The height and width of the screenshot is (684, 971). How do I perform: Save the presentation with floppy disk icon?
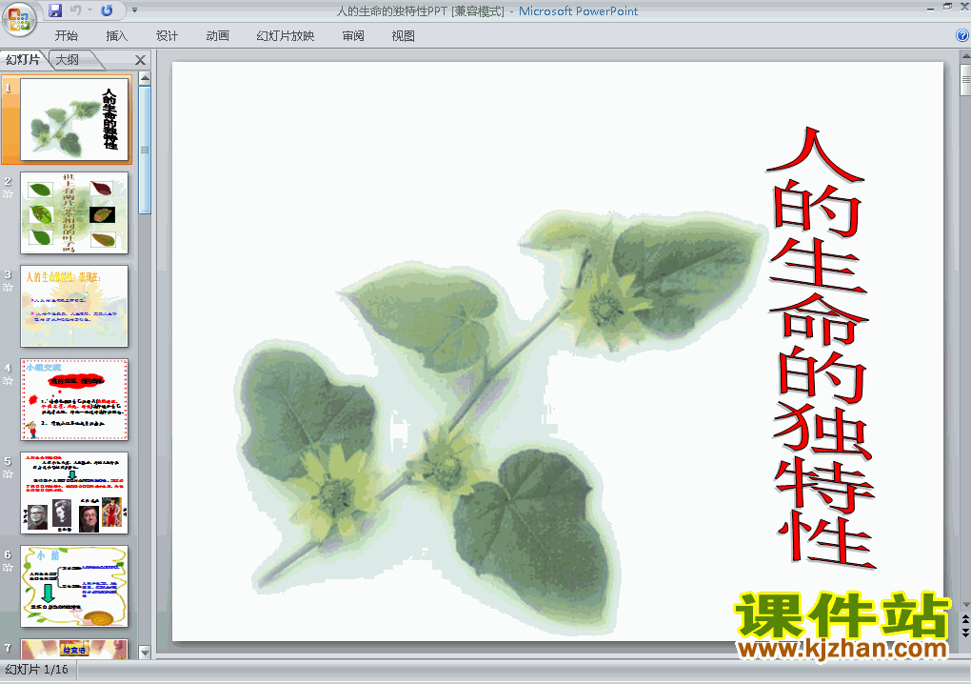(55, 10)
